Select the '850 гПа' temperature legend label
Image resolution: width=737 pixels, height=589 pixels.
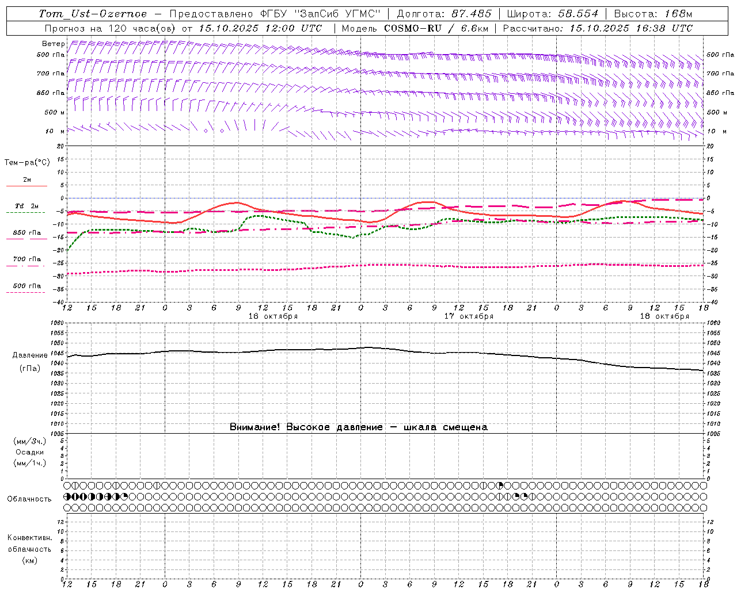tap(27, 233)
